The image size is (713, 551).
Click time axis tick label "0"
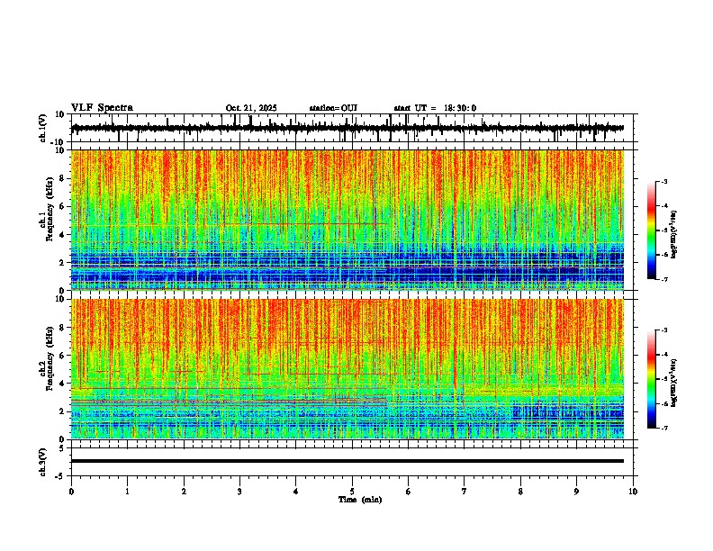[x=71, y=492]
